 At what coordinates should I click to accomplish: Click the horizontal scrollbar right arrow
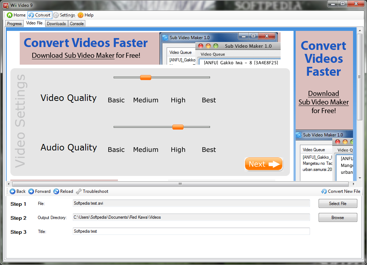(x=353, y=184)
